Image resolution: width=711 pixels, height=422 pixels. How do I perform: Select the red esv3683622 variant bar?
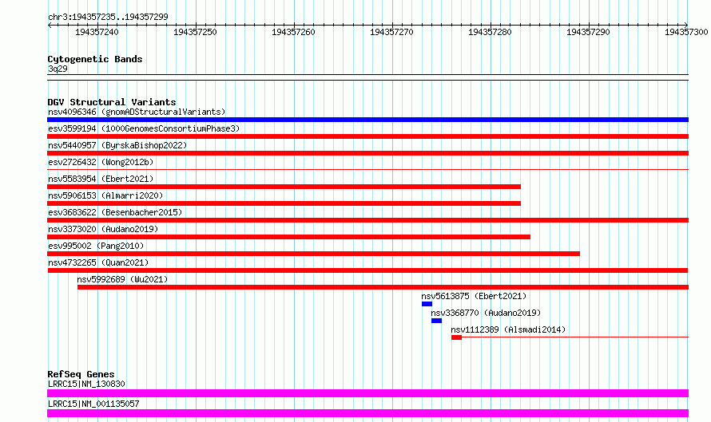click(367, 220)
